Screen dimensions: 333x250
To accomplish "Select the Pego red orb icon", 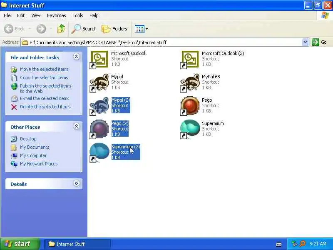I will [190, 106].
